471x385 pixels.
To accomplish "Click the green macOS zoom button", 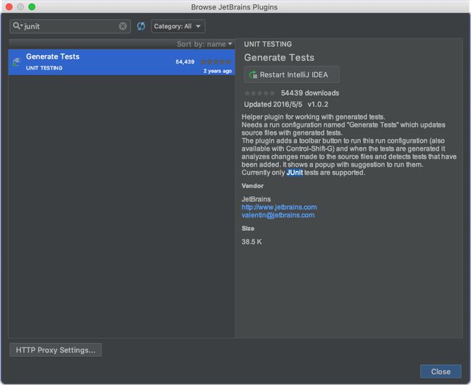I will tap(32, 7).
